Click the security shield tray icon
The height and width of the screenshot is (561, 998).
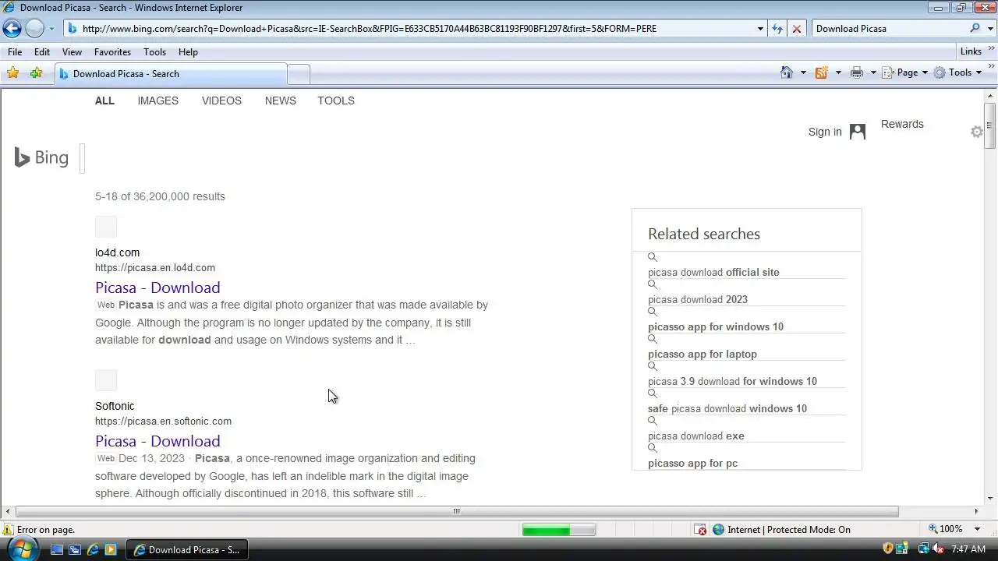point(887,549)
